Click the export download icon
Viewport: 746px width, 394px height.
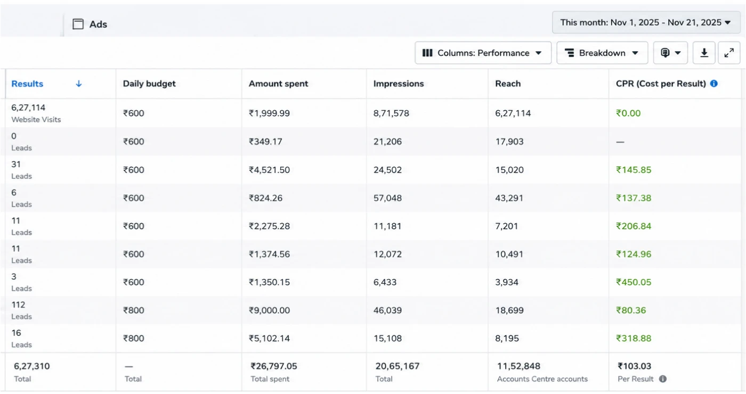coord(704,53)
